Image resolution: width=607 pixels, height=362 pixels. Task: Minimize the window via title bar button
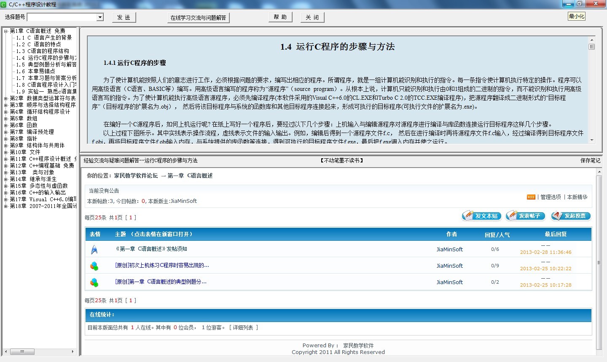coord(568,4)
